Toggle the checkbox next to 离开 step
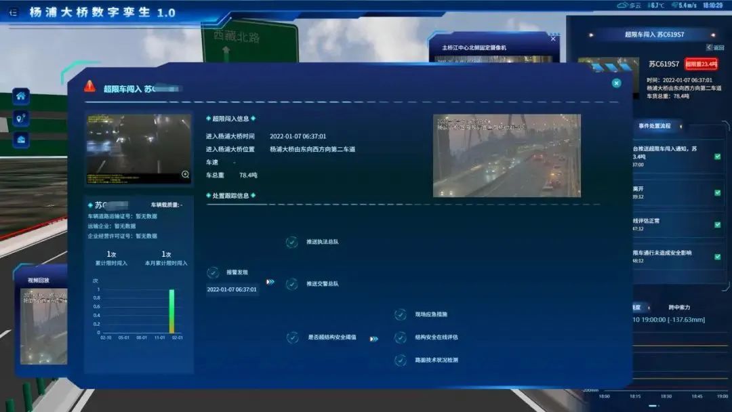The height and width of the screenshot is (412, 732). click(718, 192)
